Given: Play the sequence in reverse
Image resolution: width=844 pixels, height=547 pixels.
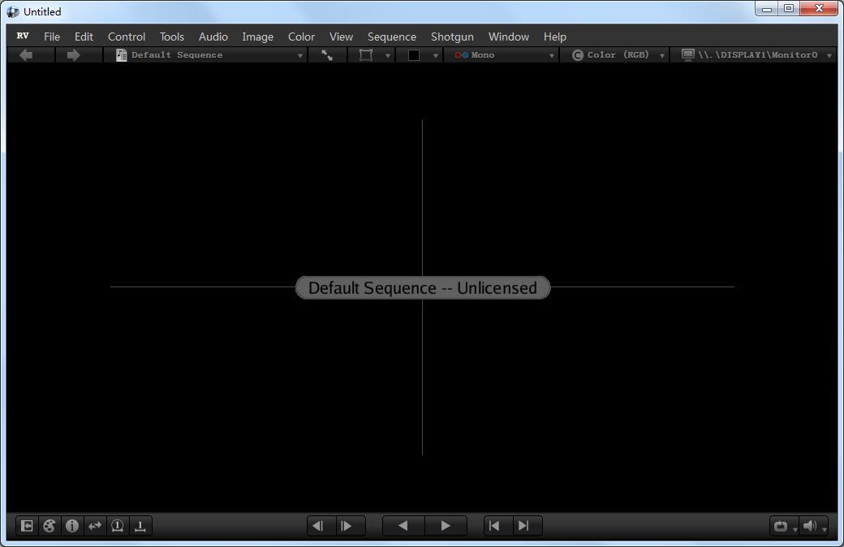Looking at the screenshot, I should pos(403,525).
